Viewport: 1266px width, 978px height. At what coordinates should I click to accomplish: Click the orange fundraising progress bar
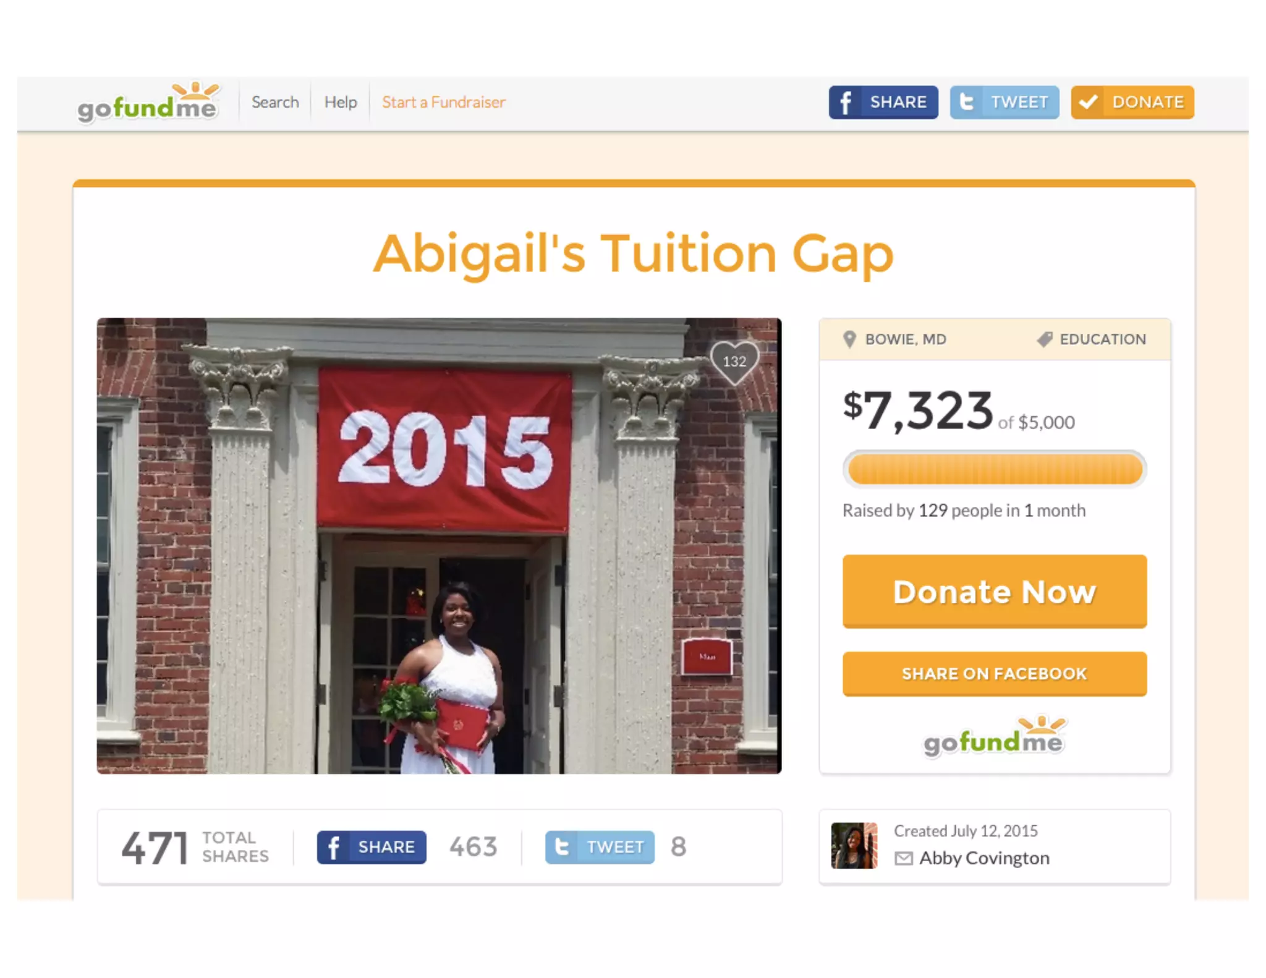pos(994,469)
